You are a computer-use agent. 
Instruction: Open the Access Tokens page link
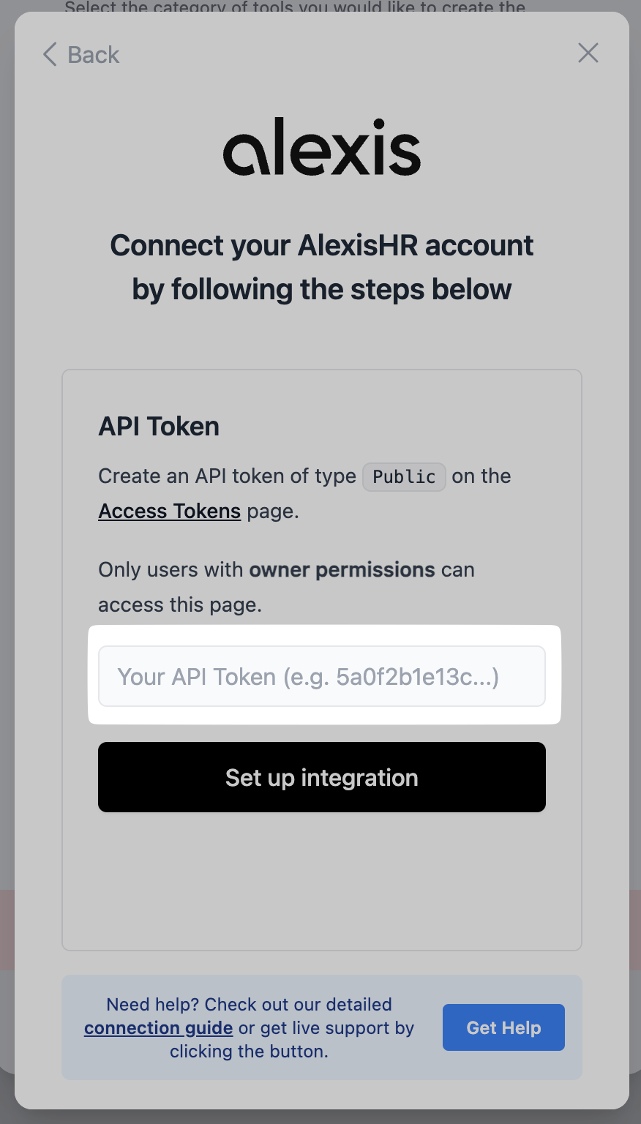click(170, 511)
